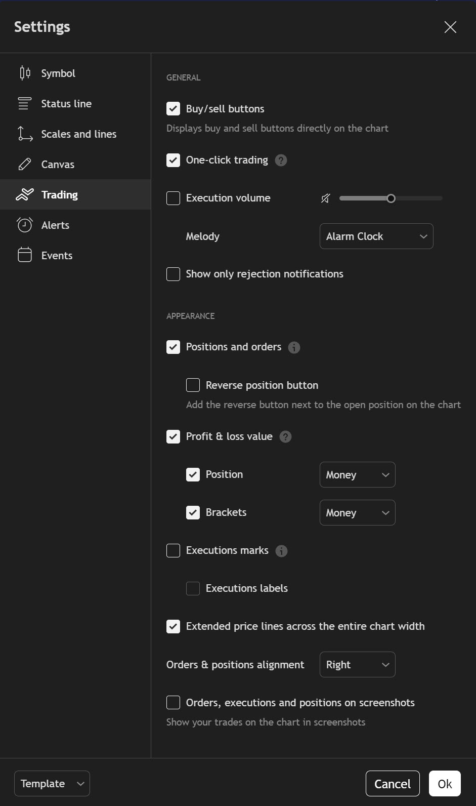
Task: Click info icon next to Positions and orders
Action: click(294, 347)
